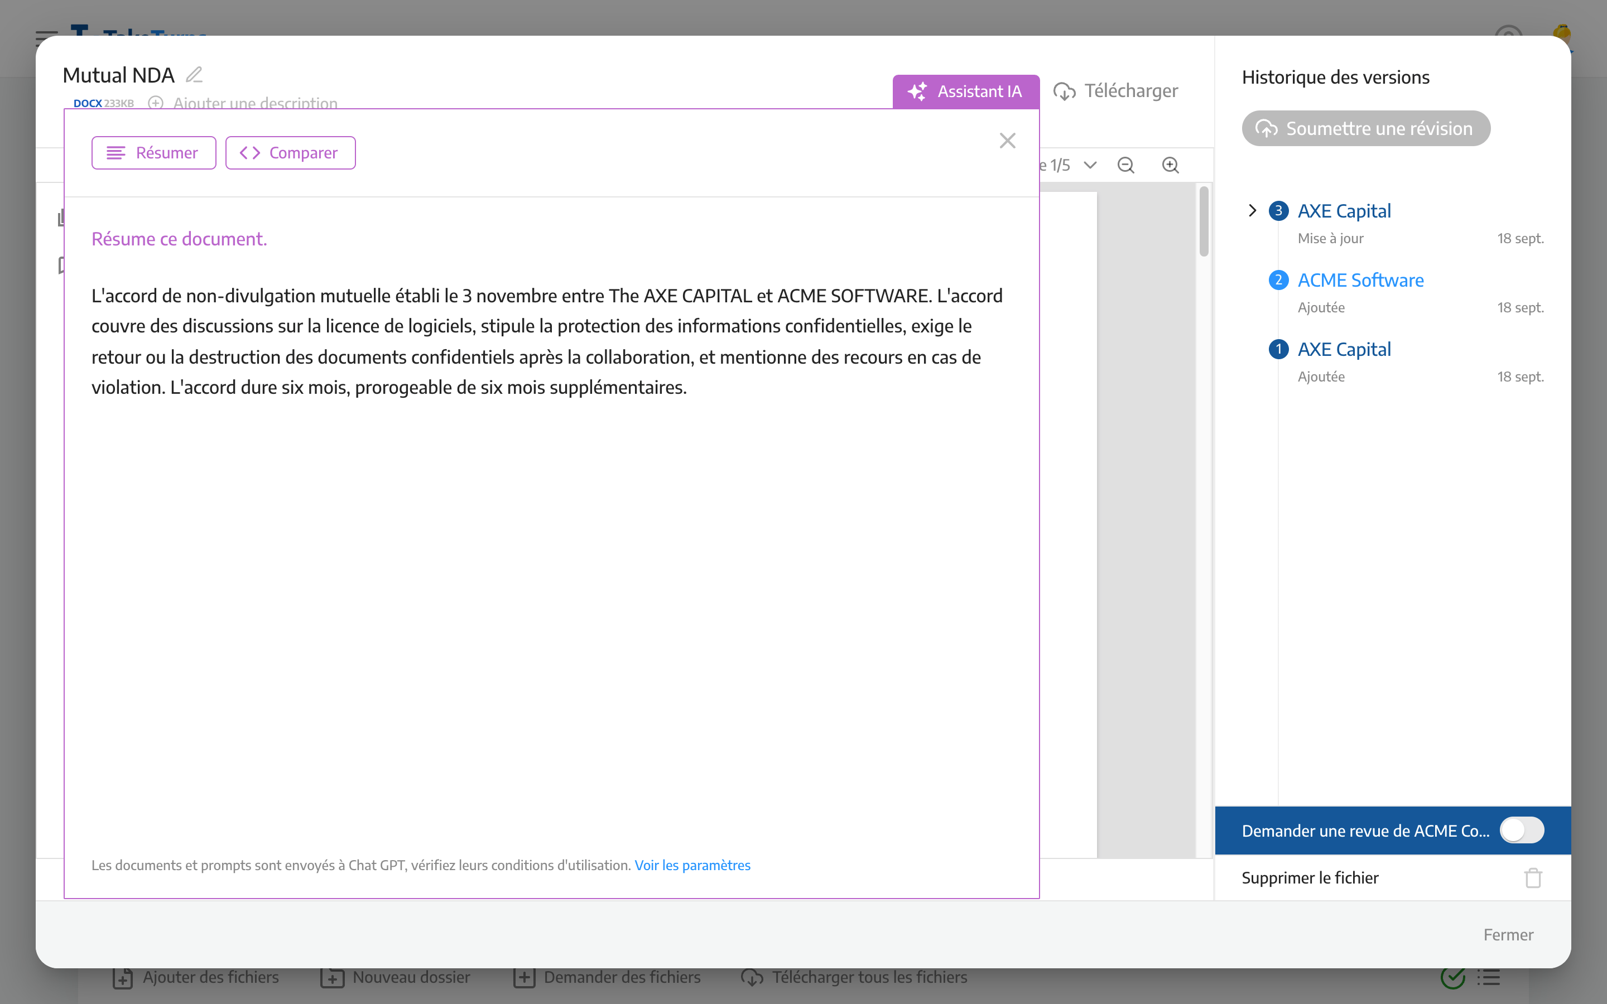Select the Comparer tab in assistant
This screenshot has width=1607, height=1004.
[x=289, y=152]
